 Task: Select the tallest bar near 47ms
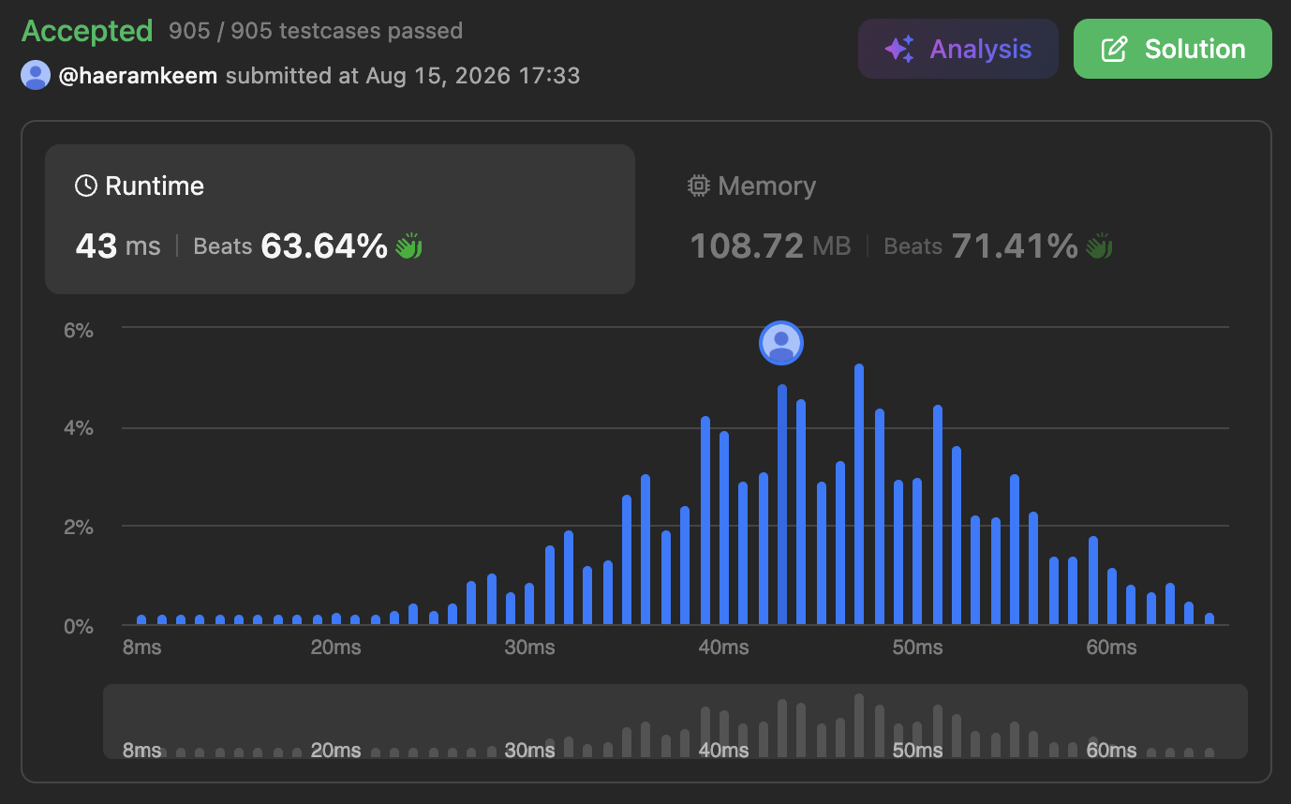tap(859, 495)
